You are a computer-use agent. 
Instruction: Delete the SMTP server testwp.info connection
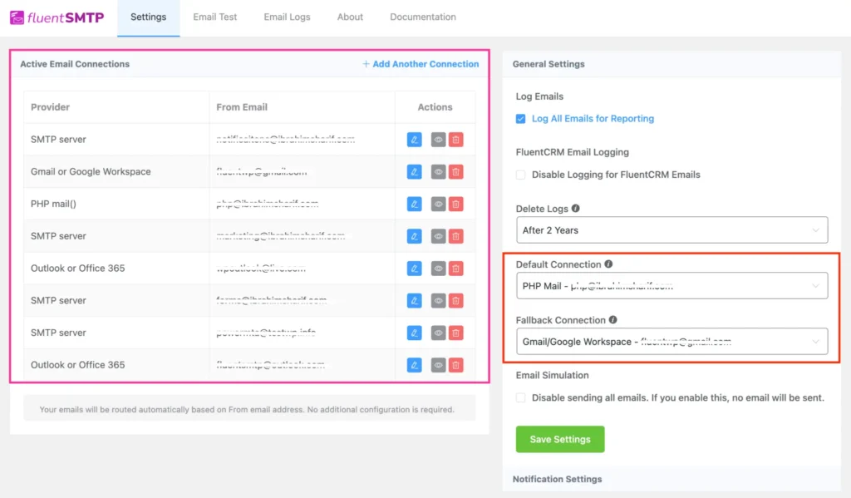[456, 333]
